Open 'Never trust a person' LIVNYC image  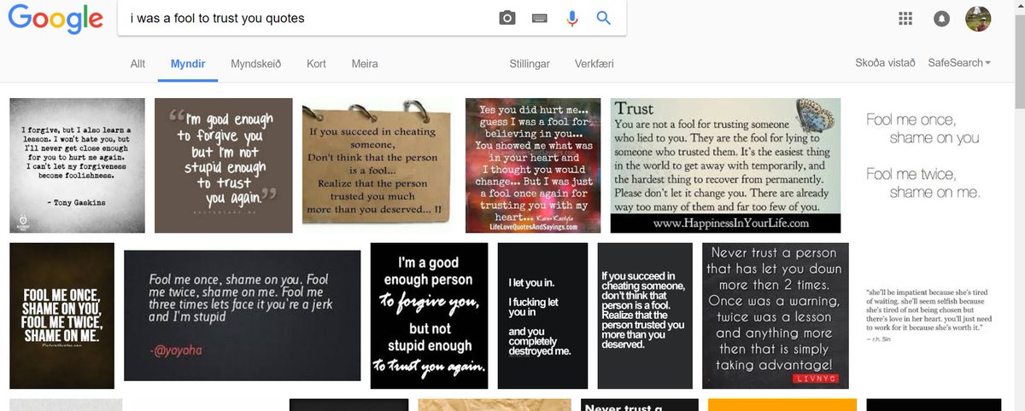(x=776, y=315)
